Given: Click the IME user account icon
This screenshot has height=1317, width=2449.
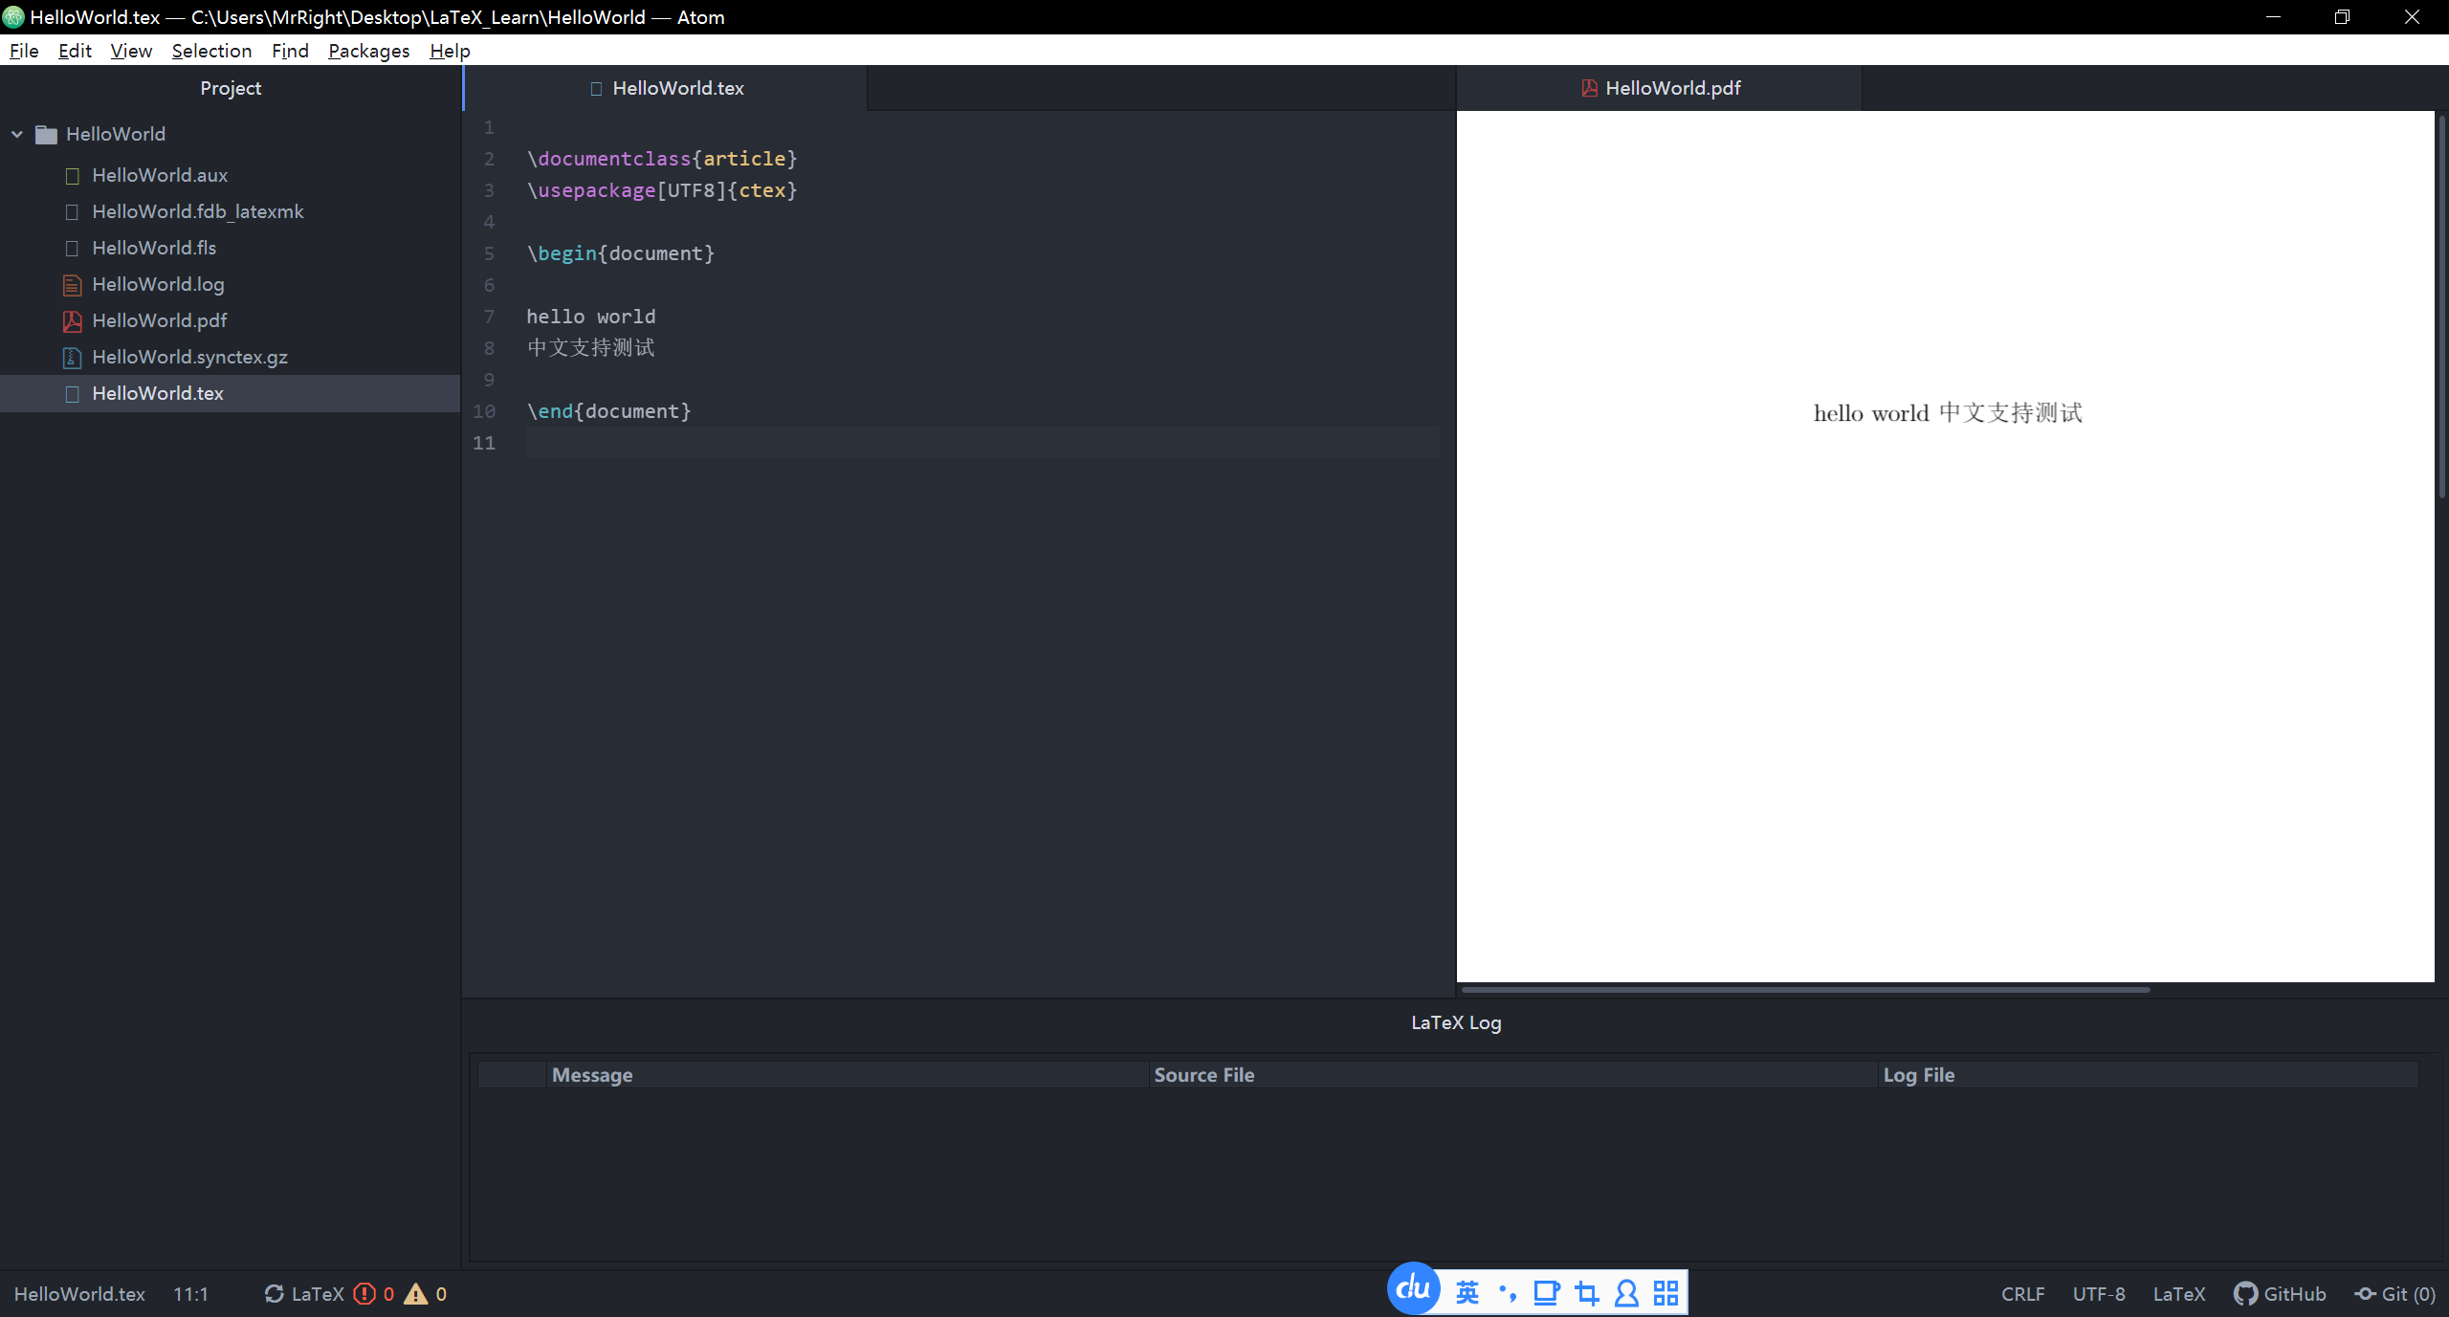Looking at the screenshot, I should click(1626, 1294).
